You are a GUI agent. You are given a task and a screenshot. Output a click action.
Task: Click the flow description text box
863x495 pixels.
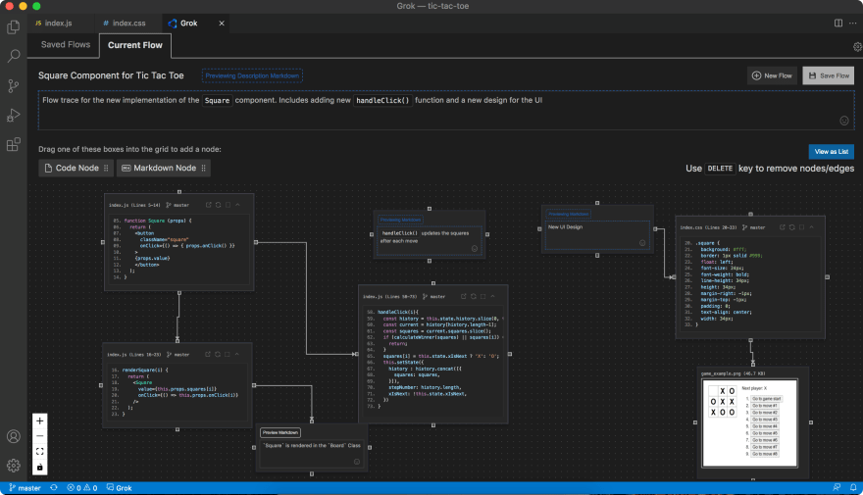coord(446,111)
